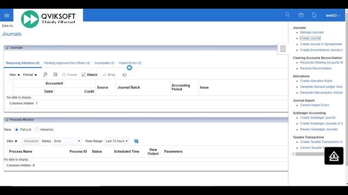Switch to Requiring Attention (0) tab
348x195 pixels.
coord(23,63)
